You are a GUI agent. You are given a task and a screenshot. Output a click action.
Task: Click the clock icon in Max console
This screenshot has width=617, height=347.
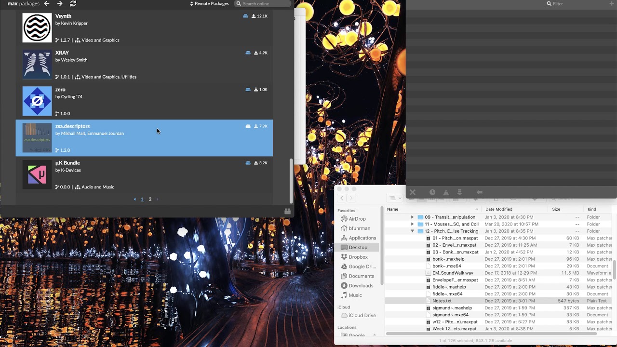(x=432, y=192)
